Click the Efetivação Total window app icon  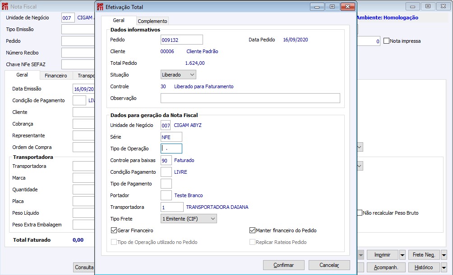click(100, 7)
